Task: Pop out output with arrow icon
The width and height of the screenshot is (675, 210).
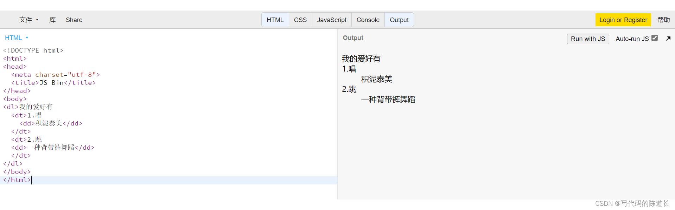Action: tap(668, 38)
